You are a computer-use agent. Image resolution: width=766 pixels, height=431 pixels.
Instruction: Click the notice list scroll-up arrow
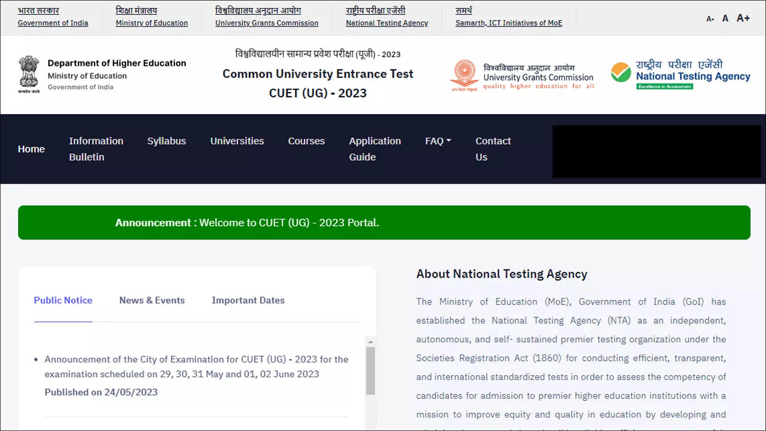(370, 341)
